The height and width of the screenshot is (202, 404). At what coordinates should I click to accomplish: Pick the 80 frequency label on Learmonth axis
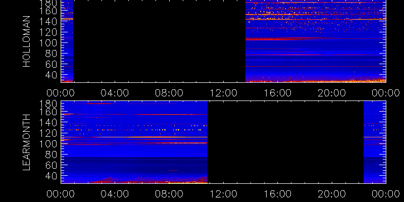[52, 155]
